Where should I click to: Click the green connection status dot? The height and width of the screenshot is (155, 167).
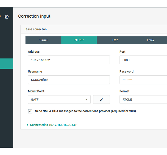tap(28, 125)
